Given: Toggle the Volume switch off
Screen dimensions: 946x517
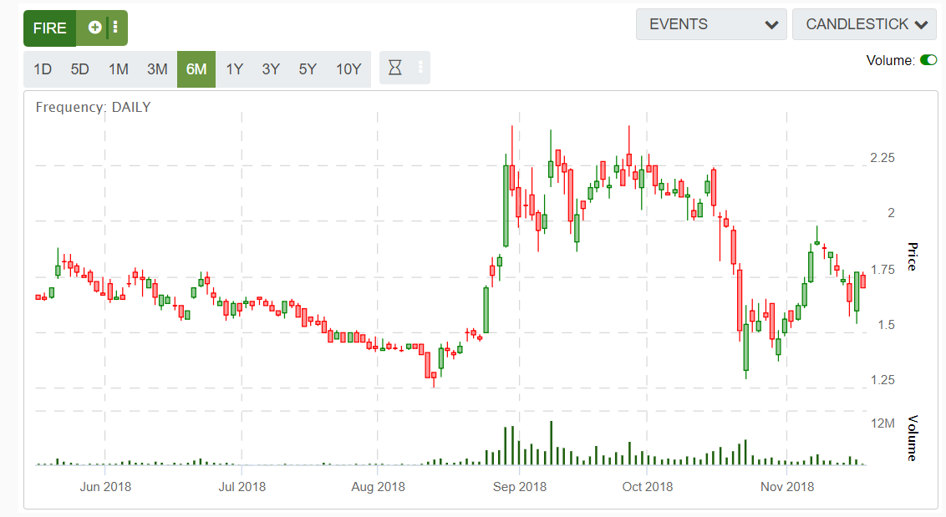Looking at the screenshot, I should tap(928, 60).
